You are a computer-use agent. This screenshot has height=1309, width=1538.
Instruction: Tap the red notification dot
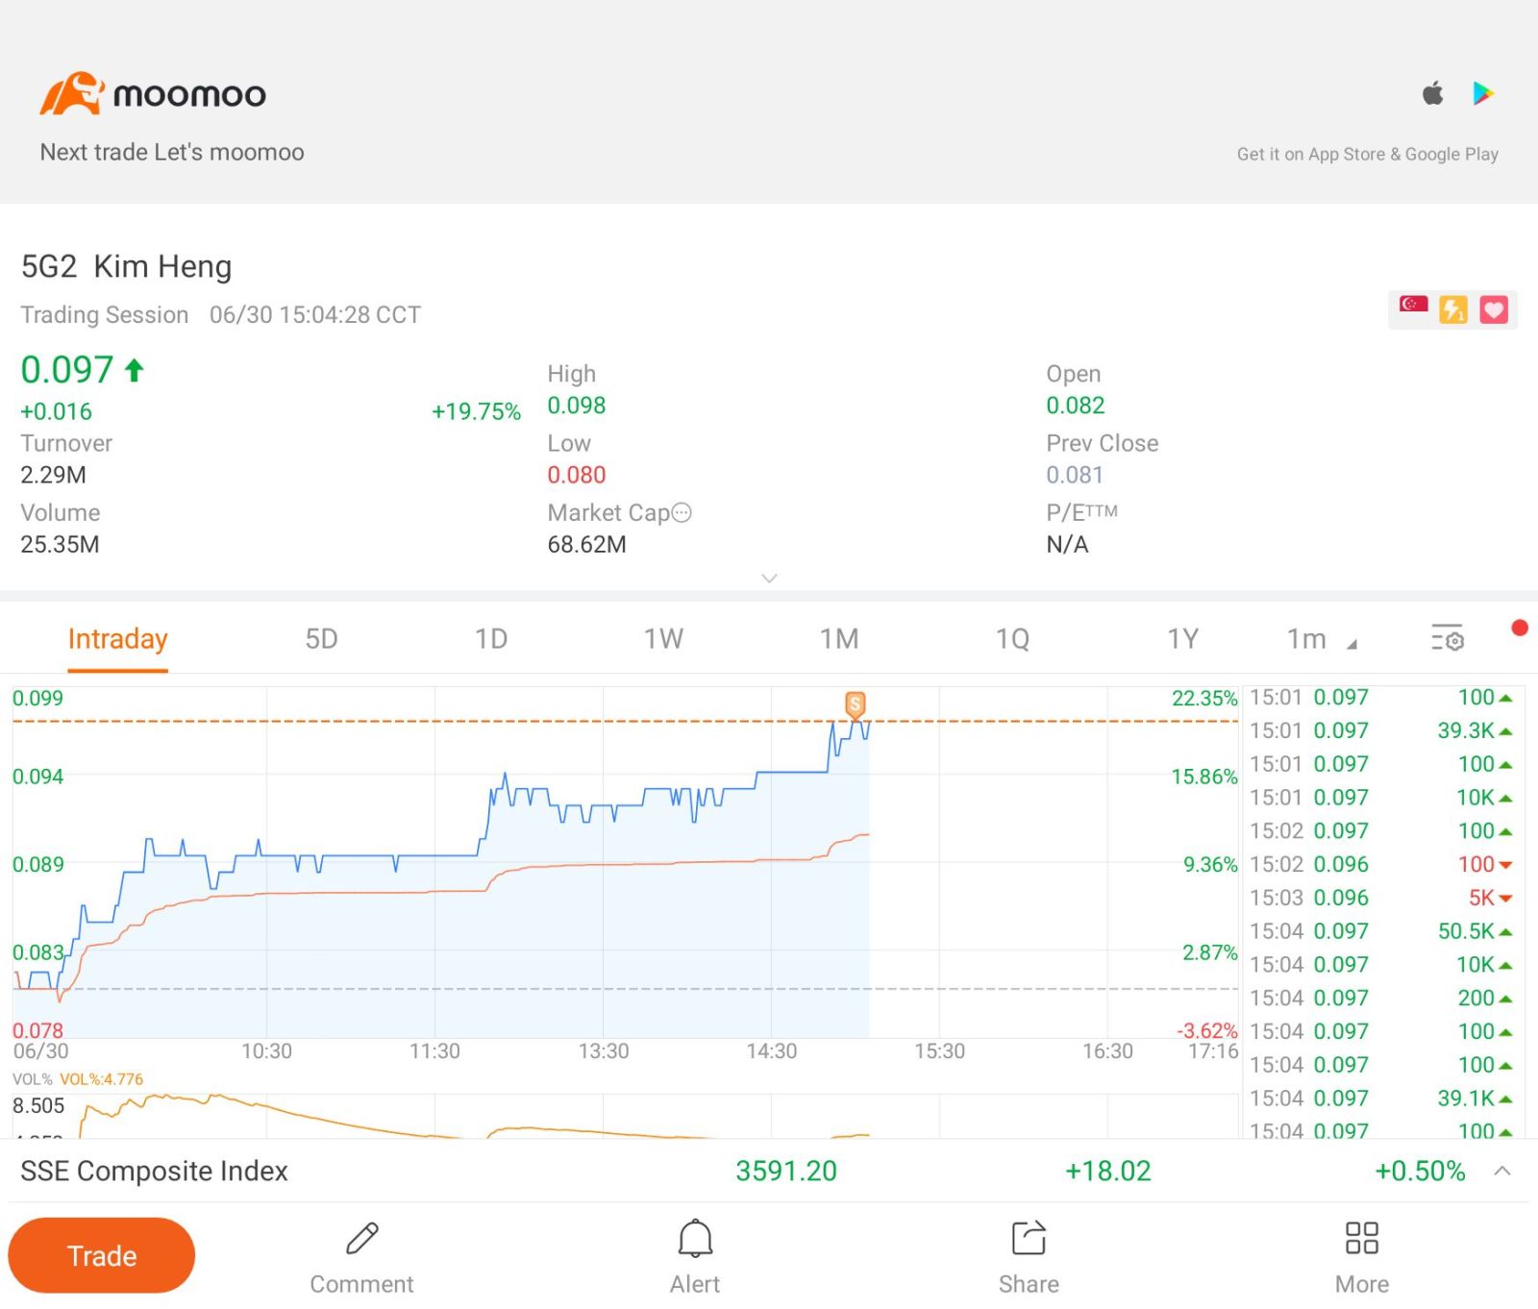[1520, 628]
